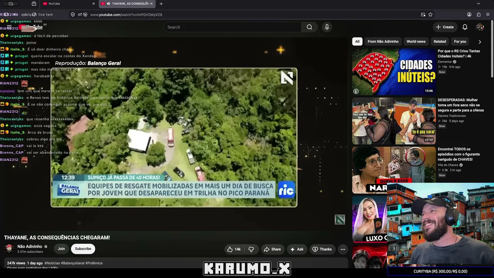Screen dimensions: 494x278
Task: Click the Share button
Action: 272,249
